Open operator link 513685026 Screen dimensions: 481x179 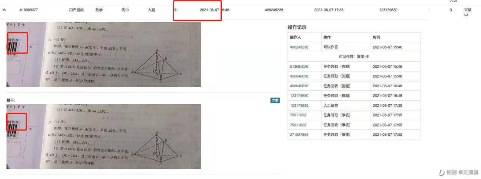coord(299,66)
